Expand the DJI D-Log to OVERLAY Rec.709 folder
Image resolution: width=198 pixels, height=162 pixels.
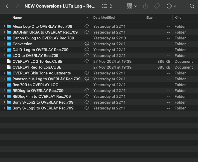(x=4, y=50)
